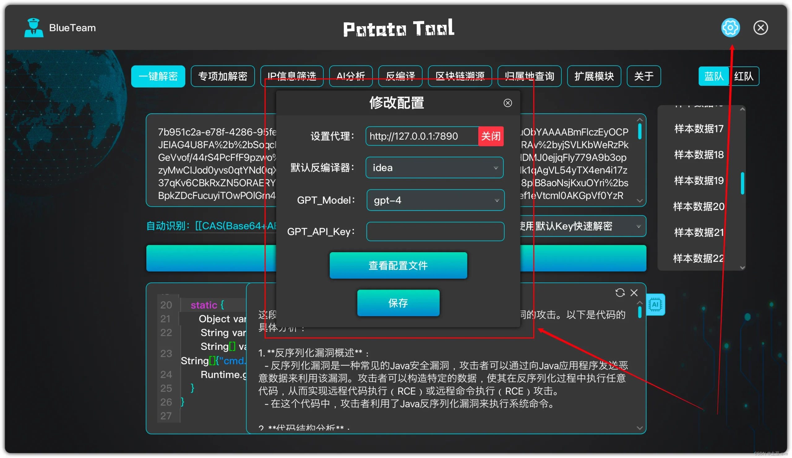Select the 一键解密 tab
792x458 pixels.
(x=158, y=76)
